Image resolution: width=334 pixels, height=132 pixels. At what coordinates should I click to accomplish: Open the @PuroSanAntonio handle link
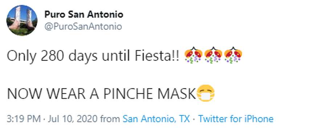(x=83, y=26)
